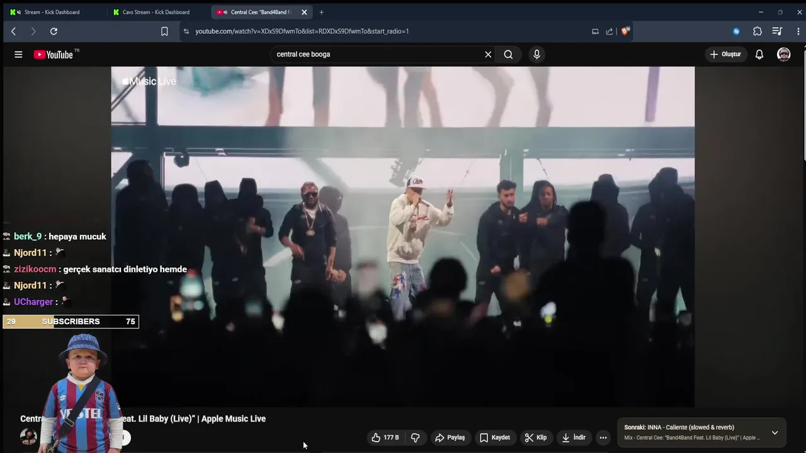806x453 pixels.
Task: Save the video with Kaydet
Action: 495,437
